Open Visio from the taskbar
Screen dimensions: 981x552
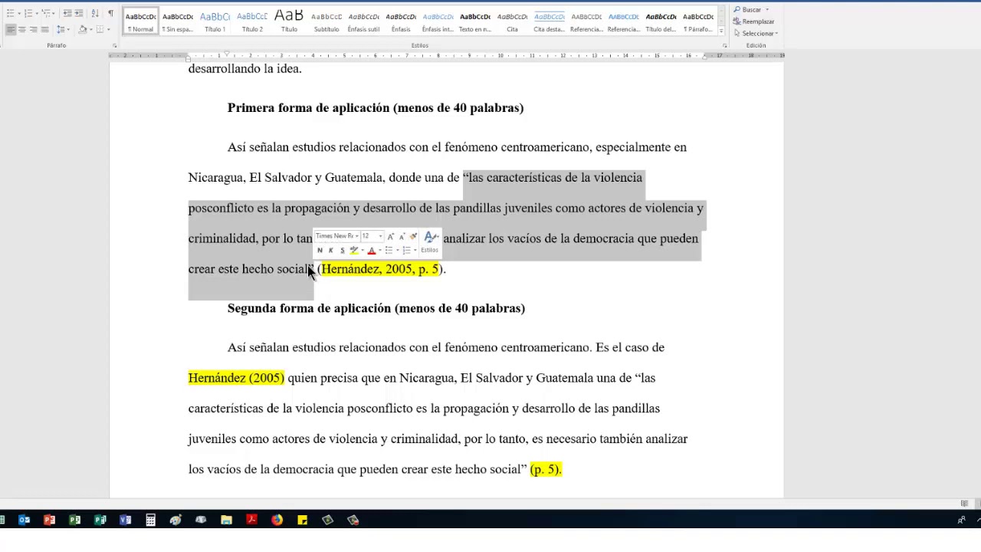[125, 521]
